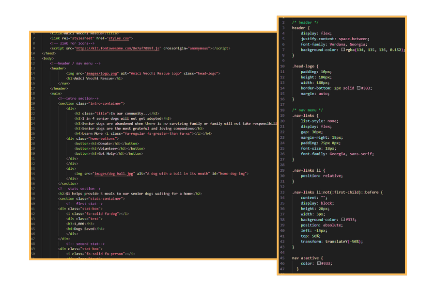Follow the images/logo.png source path

(99, 73)
